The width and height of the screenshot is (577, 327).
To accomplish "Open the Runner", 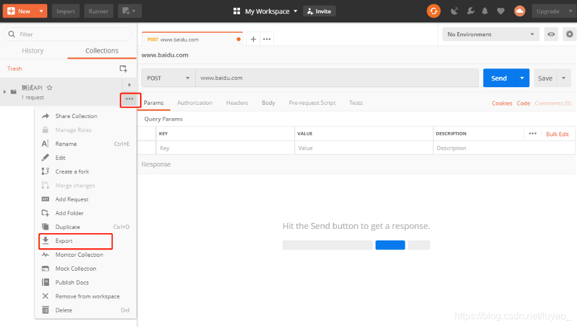I will pos(98,11).
